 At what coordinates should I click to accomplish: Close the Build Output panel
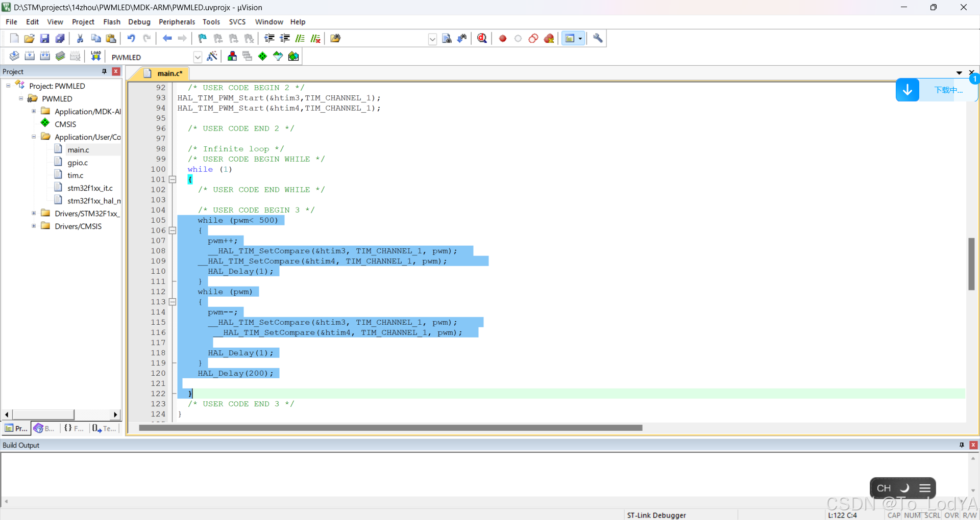tap(973, 445)
